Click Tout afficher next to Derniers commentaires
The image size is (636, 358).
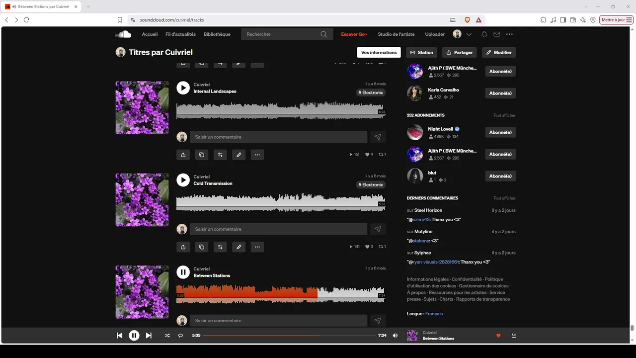click(x=504, y=198)
